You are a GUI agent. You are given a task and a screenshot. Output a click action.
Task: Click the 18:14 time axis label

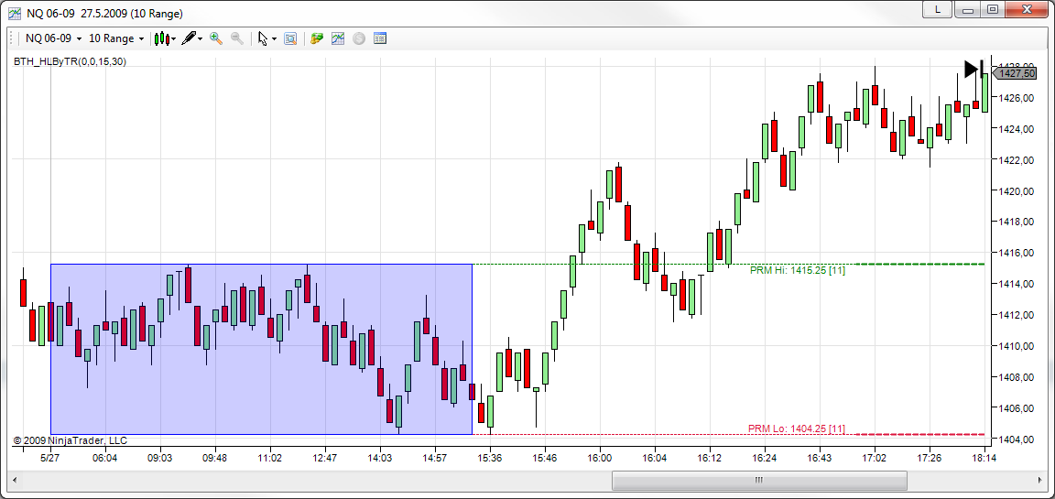985,458
